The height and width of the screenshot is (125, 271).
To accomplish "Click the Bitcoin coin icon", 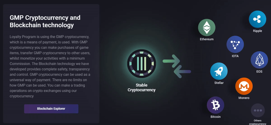I will point(215,105).
